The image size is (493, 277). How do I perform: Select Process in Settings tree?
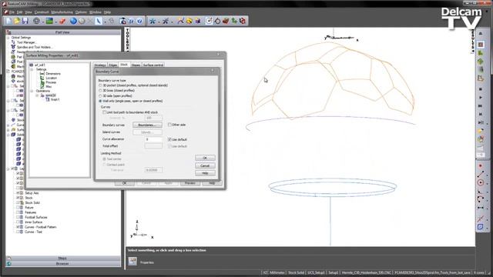[51, 82]
